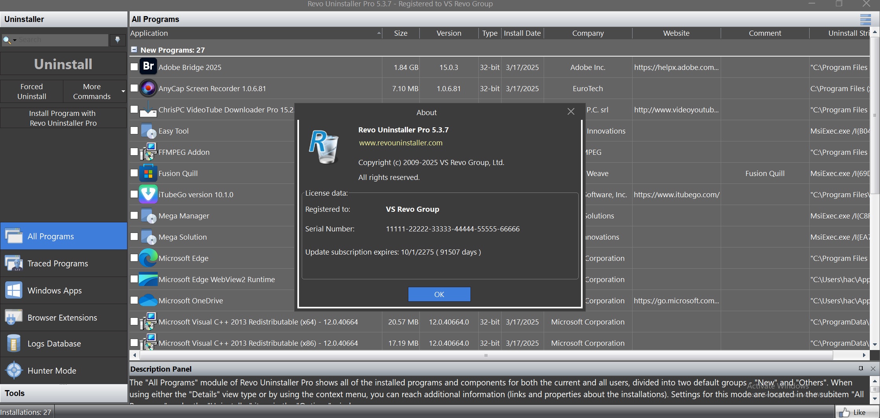The height and width of the screenshot is (418, 880).
Task: Check the AnyCap Screen Recorder checkbox
Action: [134, 88]
